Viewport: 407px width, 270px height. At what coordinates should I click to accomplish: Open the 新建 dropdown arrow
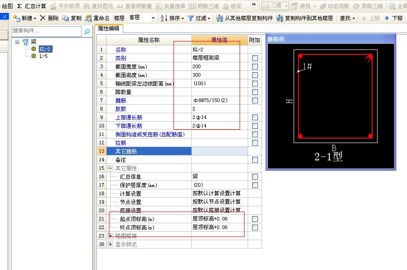pyautogui.click(x=35, y=18)
